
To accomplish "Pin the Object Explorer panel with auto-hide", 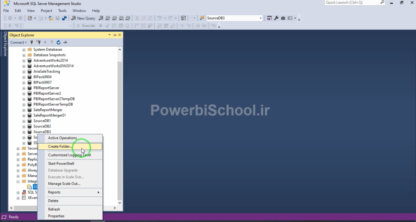I will point(115,35).
